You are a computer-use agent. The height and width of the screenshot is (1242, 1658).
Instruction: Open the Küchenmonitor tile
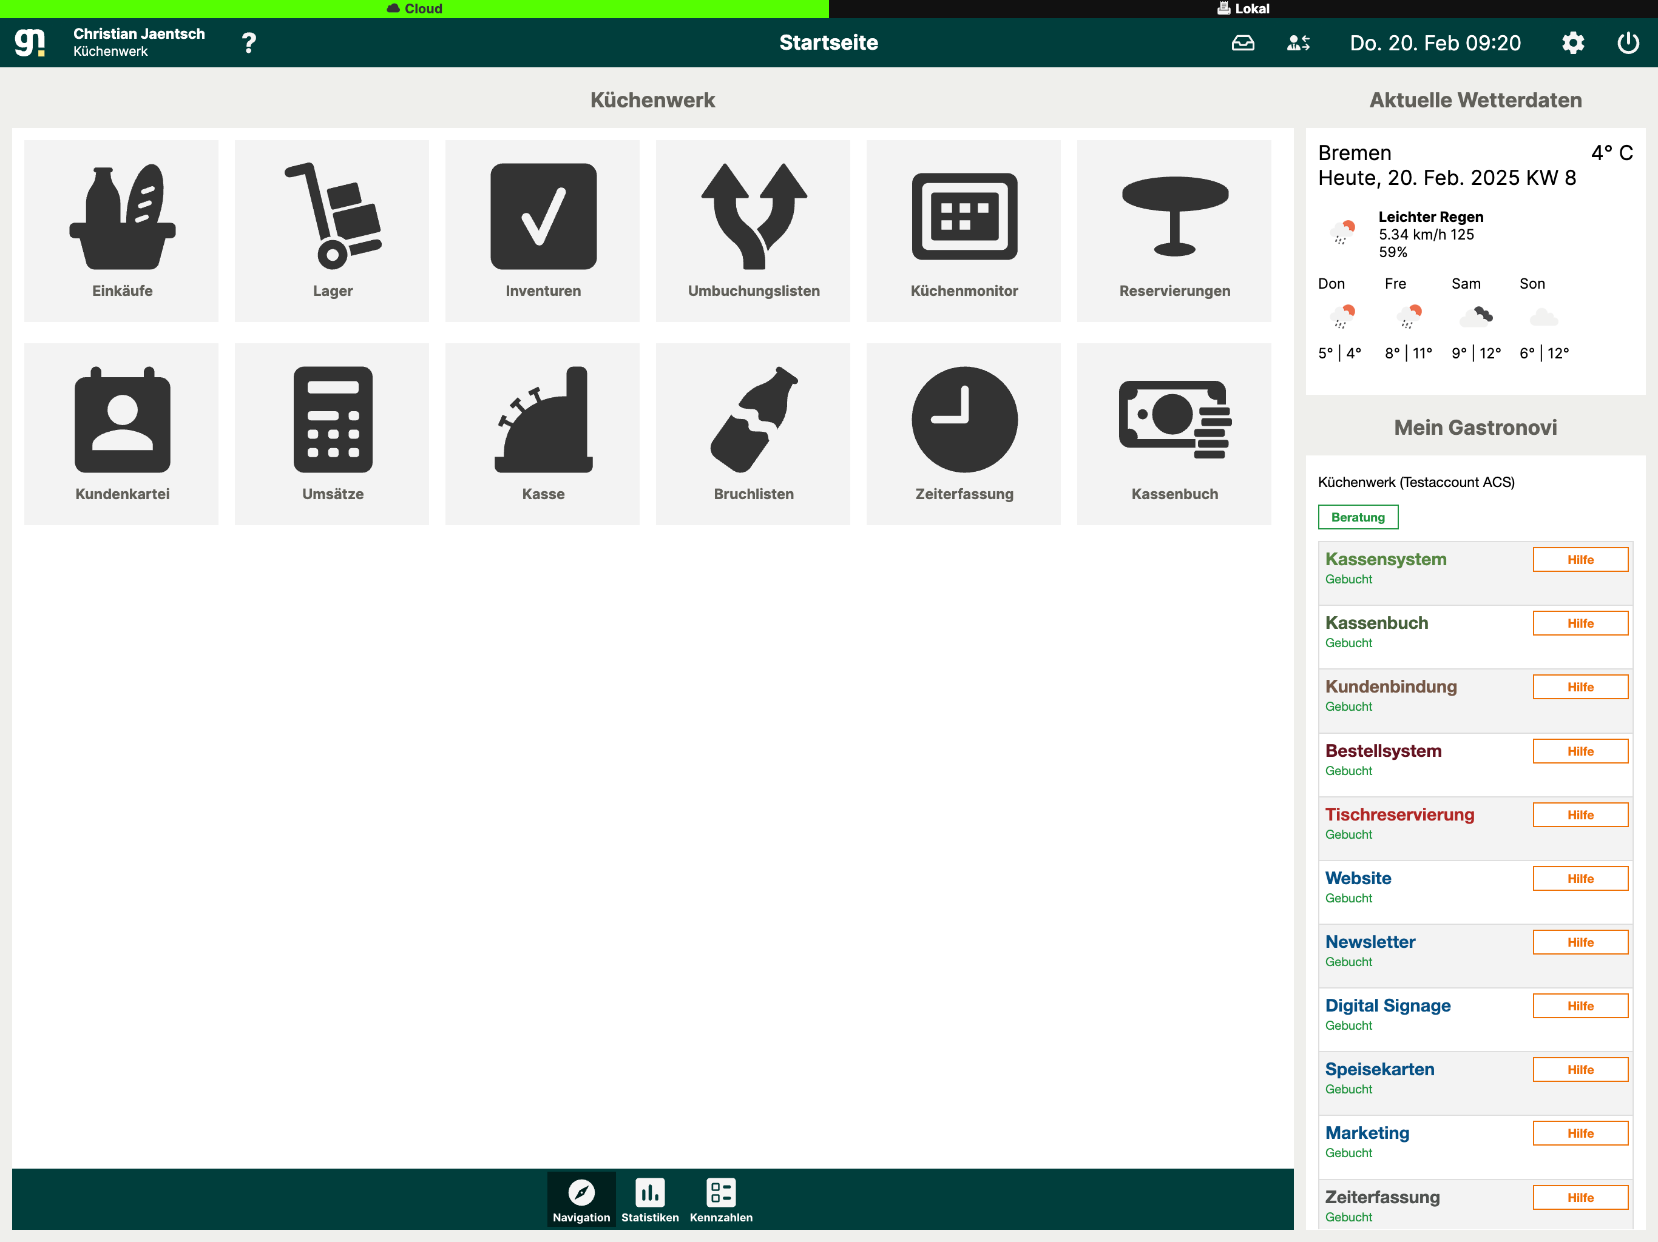(x=964, y=230)
